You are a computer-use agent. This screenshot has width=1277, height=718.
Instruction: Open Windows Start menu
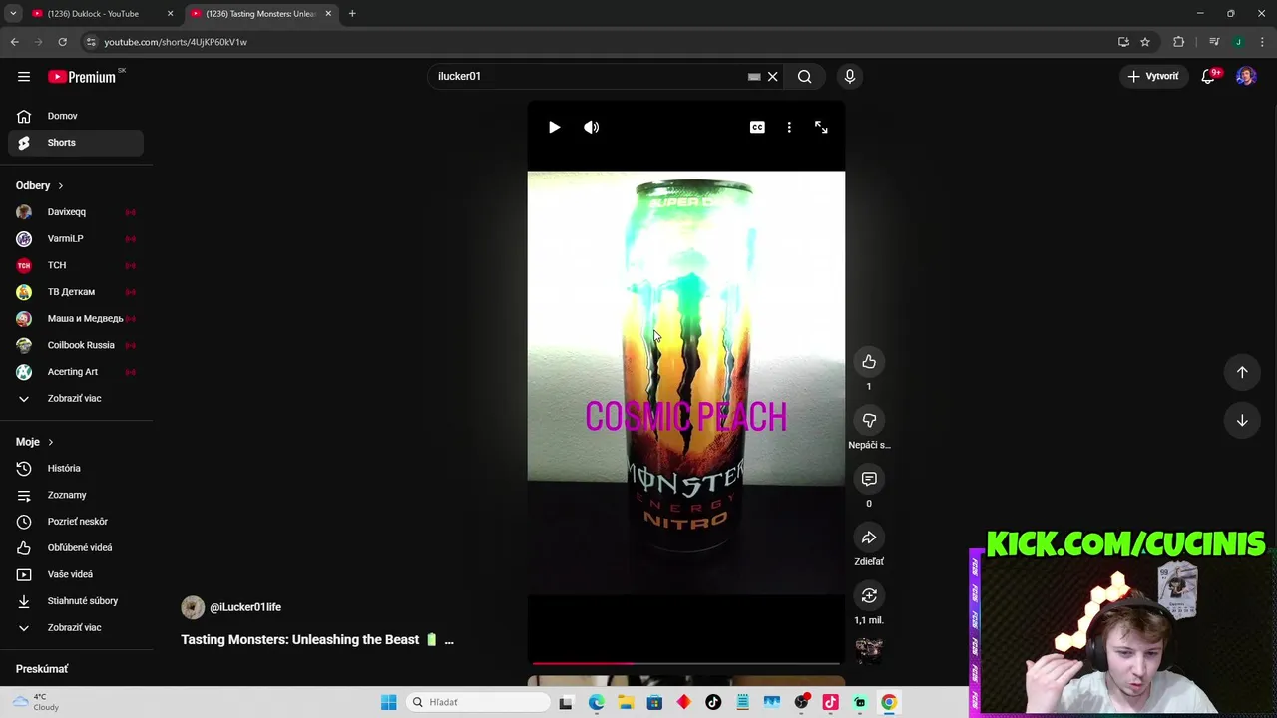[389, 702]
